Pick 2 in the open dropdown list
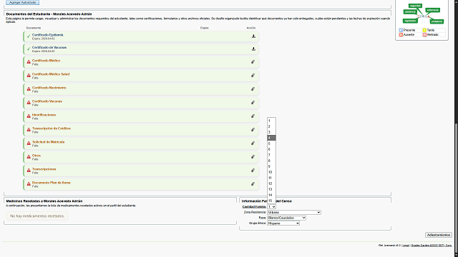This screenshot has height=257, width=458. pyautogui.click(x=271, y=126)
